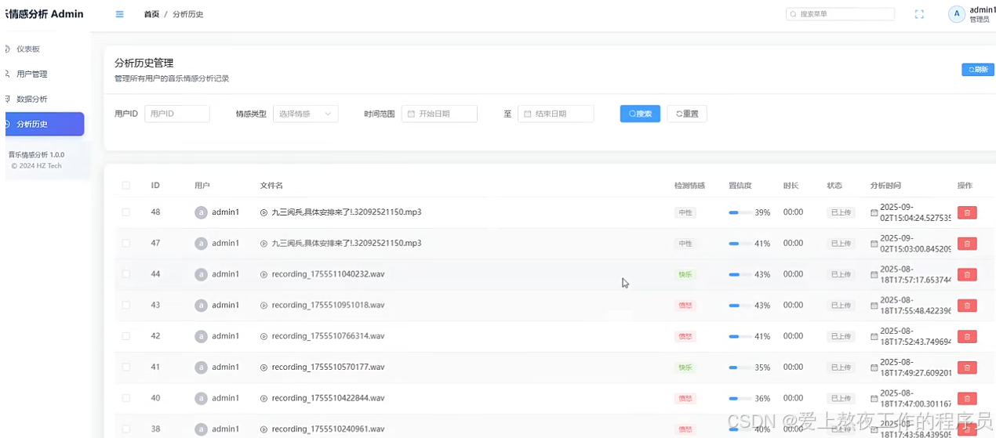Delete record with ID 48
This screenshot has width=996, height=438.
click(x=967, y=212)
